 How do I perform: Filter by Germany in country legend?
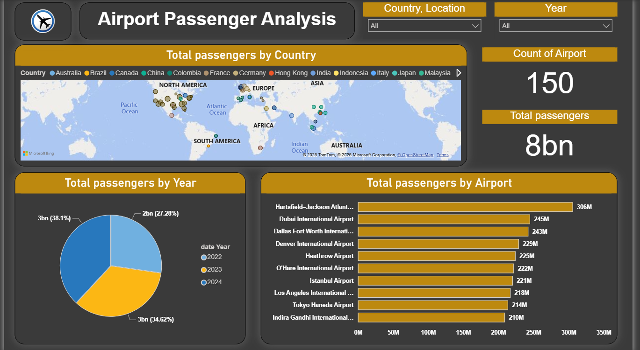249,73
